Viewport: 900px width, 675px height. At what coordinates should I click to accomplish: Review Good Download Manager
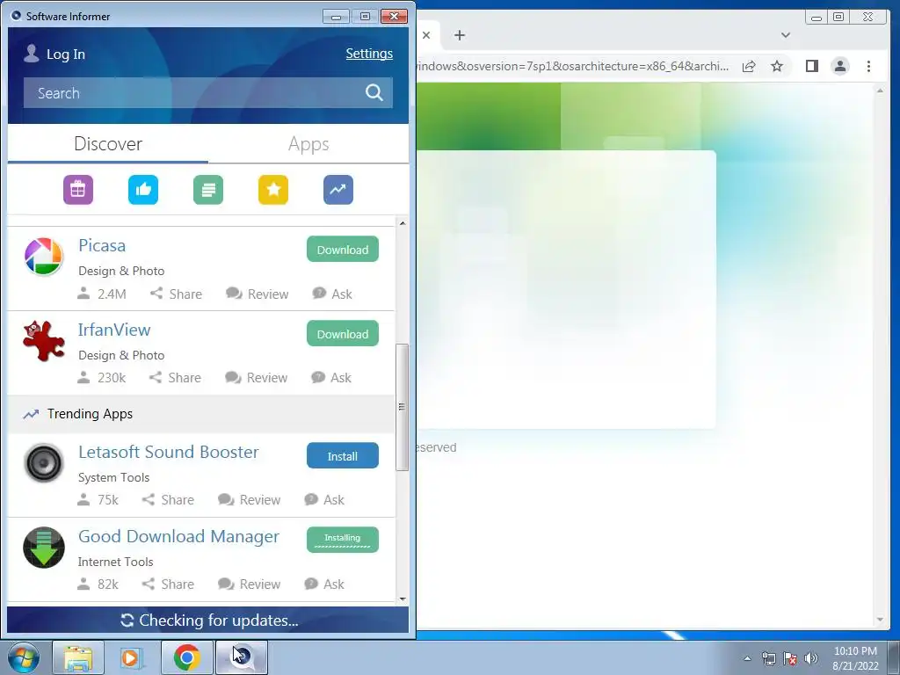[249, 584]
